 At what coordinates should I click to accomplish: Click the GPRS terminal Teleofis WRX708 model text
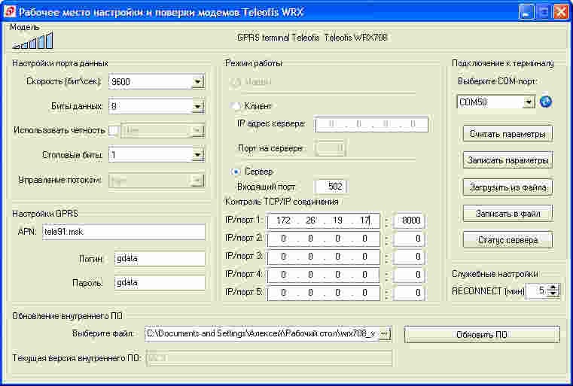pos(312,38)
